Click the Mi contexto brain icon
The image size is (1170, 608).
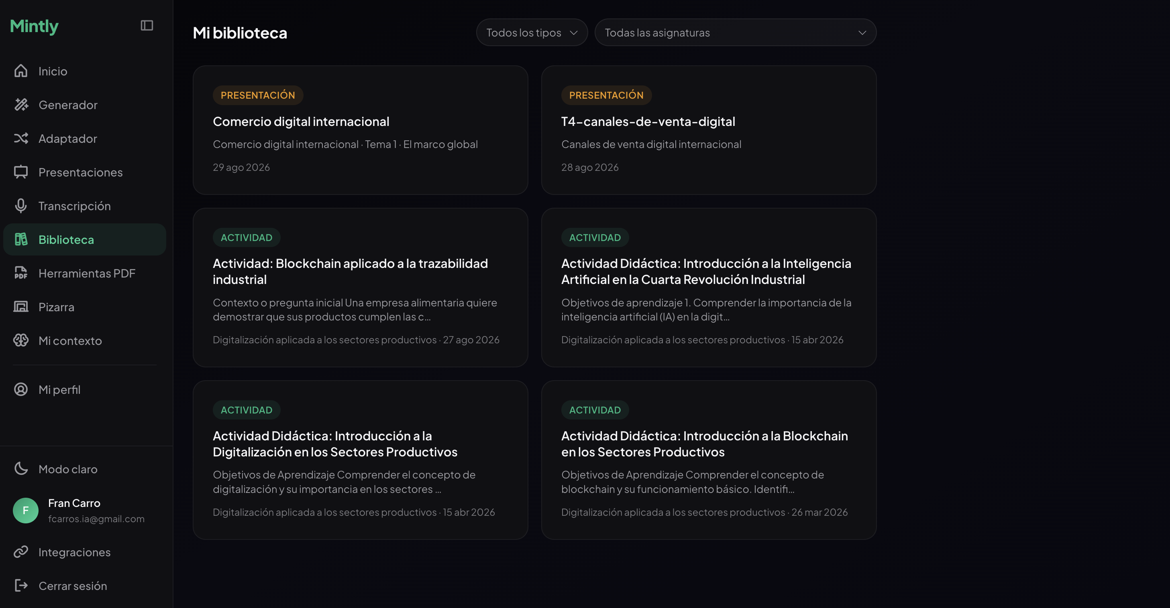(21, 341)
